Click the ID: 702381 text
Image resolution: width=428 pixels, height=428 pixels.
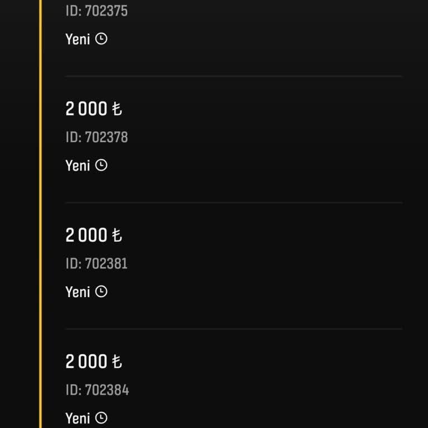click(x=96, y=264)
